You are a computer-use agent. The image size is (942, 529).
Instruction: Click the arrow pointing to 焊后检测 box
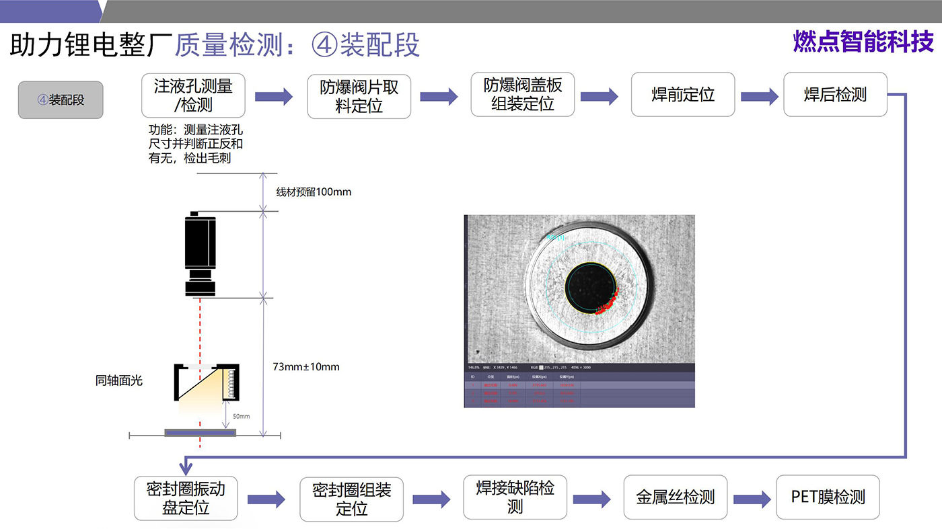759,96
